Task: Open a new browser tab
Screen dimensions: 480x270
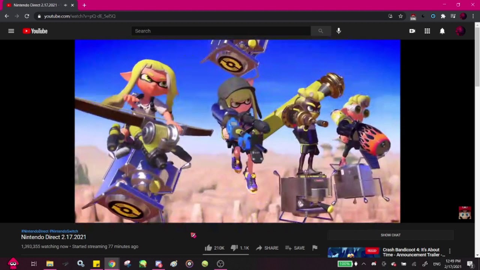Action: (84, 5)
